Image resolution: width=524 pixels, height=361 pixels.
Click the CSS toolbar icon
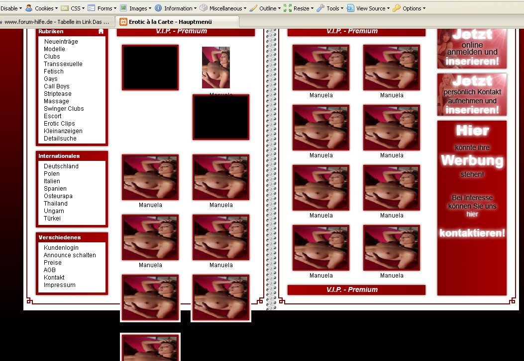[65, 8]
